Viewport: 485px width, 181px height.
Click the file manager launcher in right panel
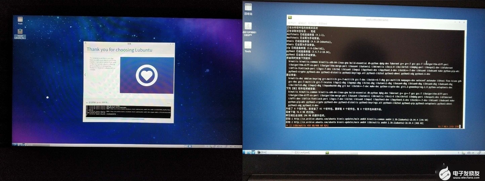pyautogui.click(x=248, y=152)
